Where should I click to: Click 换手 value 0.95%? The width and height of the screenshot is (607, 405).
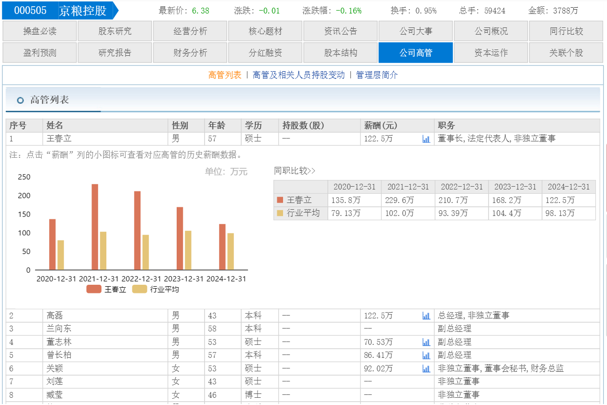[426, 11]
